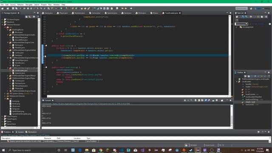Image resolution: width=272 pixels, height=153 pixels.
Task: Click the editor horizontal scrollbar
Action: click(138, 96)
